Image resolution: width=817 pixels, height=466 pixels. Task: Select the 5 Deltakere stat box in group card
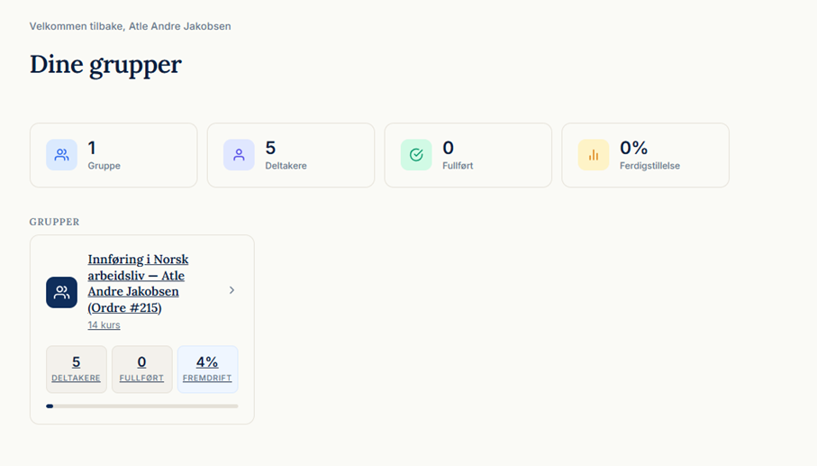pyautogui.click(x=76, y=369)
